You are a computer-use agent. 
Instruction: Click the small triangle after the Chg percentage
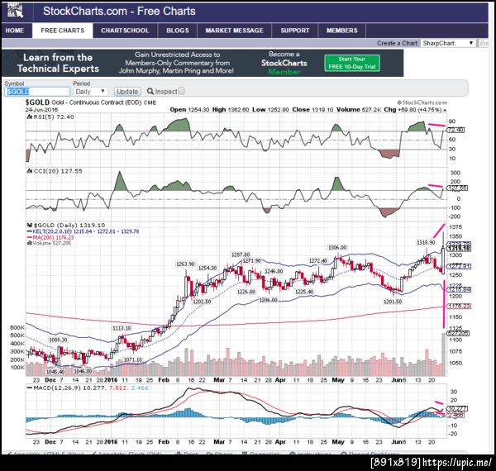click(x=445, y=110)
